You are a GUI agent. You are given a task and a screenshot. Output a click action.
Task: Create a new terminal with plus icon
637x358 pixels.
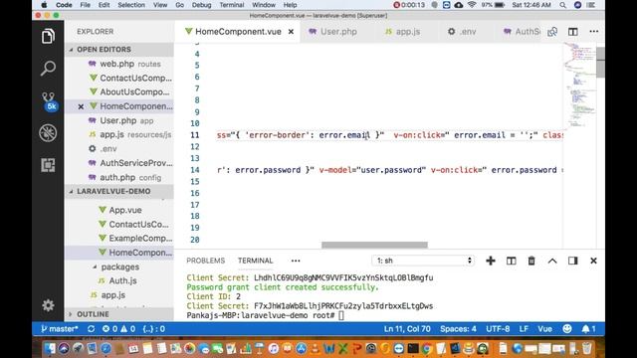(491, 261)
